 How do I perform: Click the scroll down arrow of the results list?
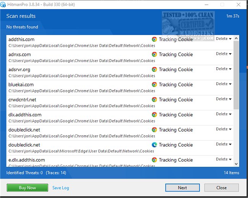(x=236, y=164)
